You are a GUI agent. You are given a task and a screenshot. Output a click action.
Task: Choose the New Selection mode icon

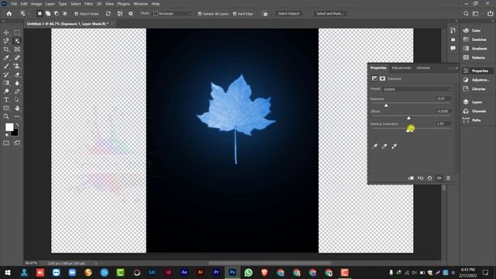pos(40,14)
